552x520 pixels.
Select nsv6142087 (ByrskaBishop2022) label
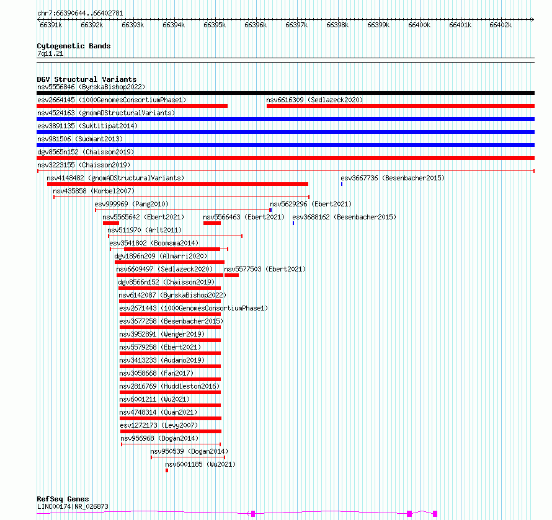click(x=172, y=295)
